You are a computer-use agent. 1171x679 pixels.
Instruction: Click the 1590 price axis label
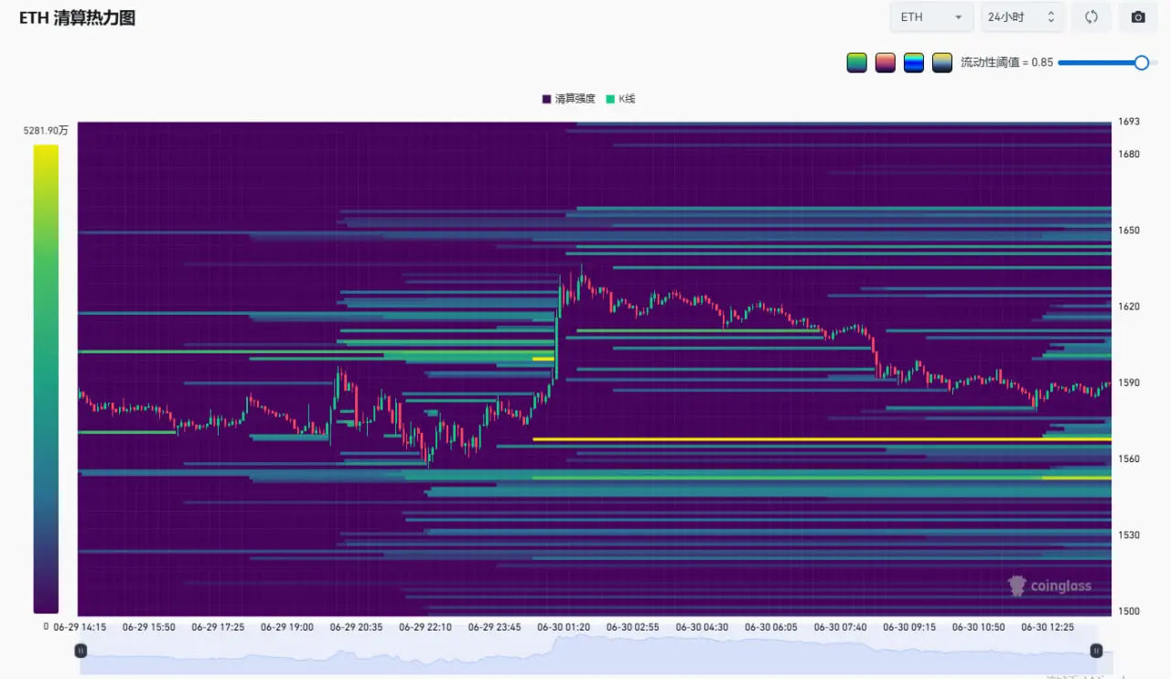1128,383
